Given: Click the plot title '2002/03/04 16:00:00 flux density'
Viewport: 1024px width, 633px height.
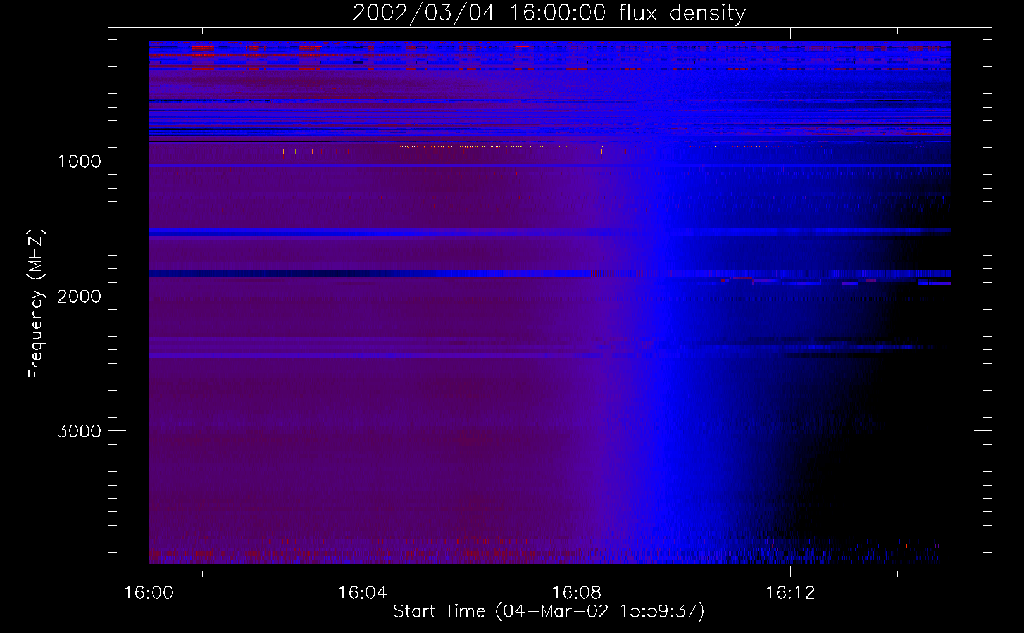Looking at the screenshot, I should (549, 13).
